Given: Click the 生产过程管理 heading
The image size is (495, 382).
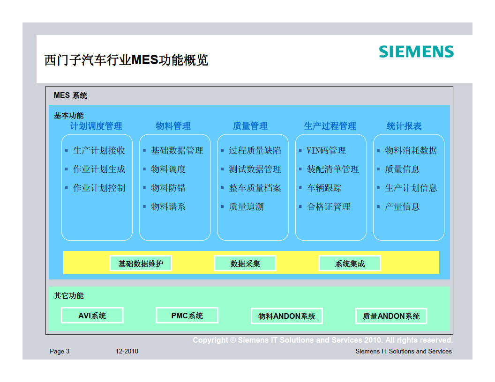Looking at the screenshot, I should point(330,126).
